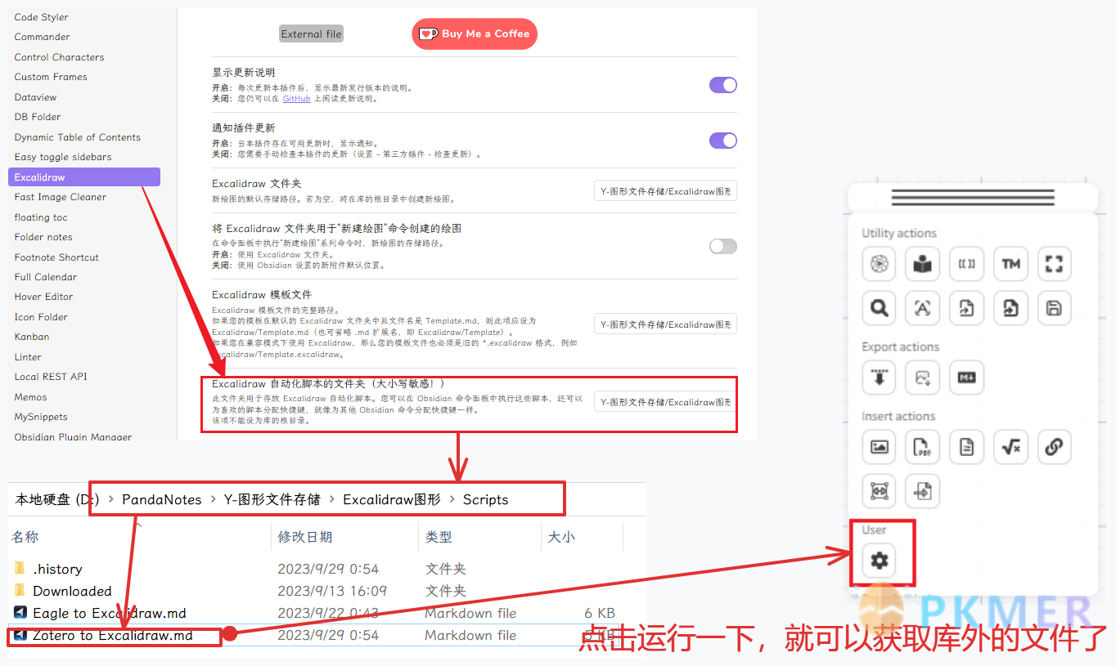This screenshot has width=1116, height=666.
Task: Save the drawing with the floppy disk icon
Action: point(1055,308)
